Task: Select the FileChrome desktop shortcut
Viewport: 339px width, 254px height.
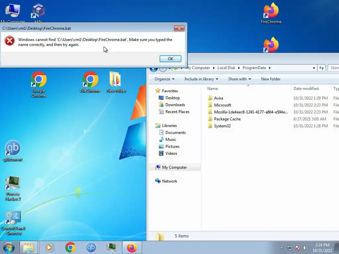Action: (90, 82)
